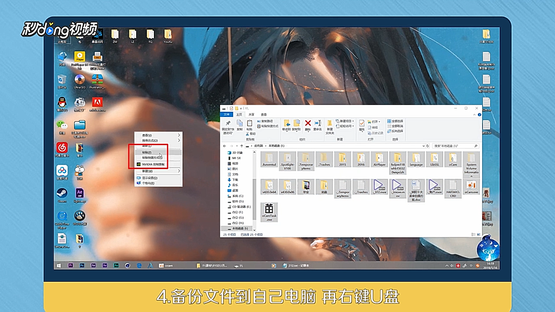Select the AirPlayer folder

pos(379,159)
